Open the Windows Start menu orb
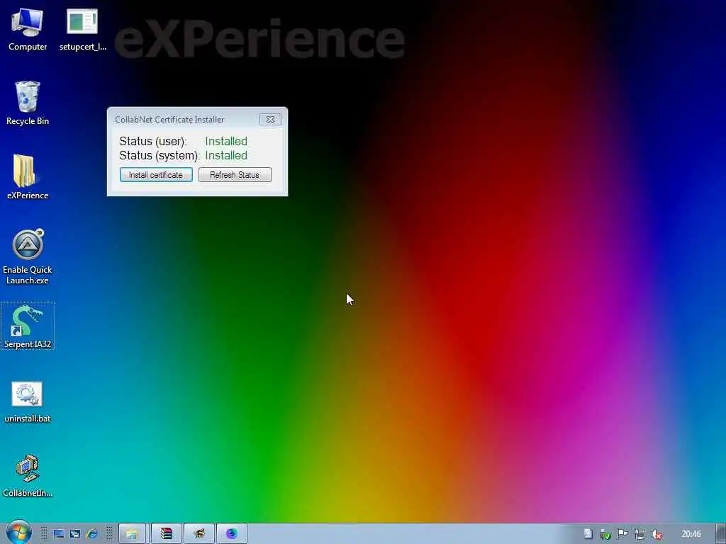 [x=19, y=533]
